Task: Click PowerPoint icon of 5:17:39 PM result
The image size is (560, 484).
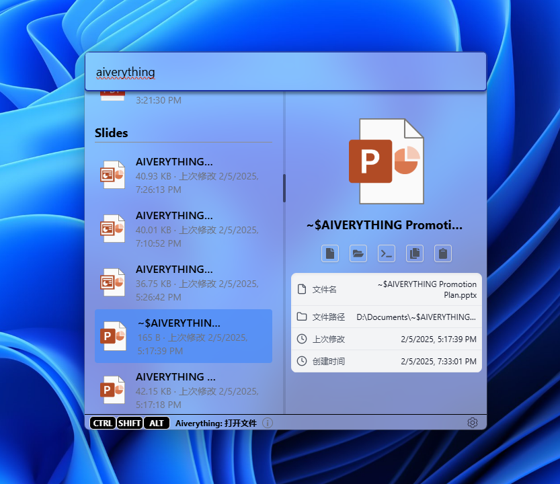Action: [x=113, y=336]
